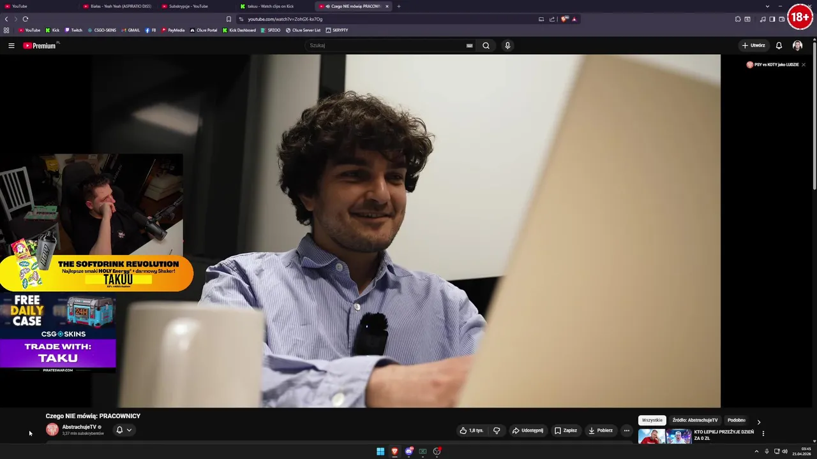Click the search magnifier button
This screenshot has height=459, width=817.
click(486, 45)
